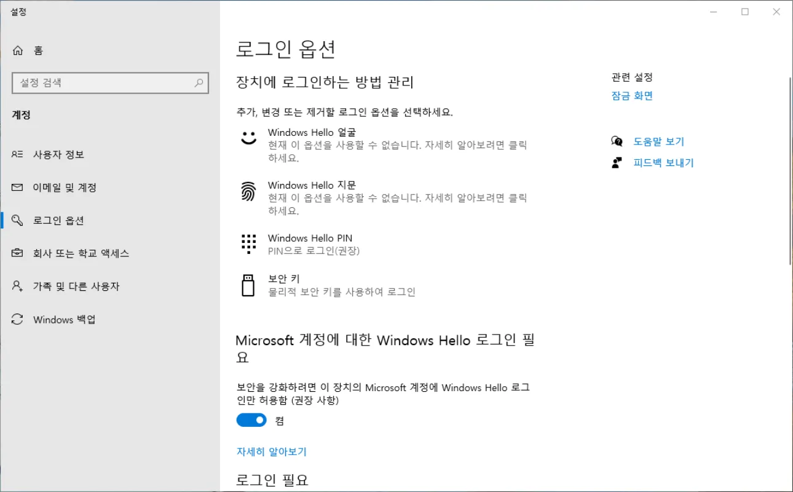Click the 이메일 및 계정 envelope icon
This screenshot has width=793, height=492.
[18, 188]
